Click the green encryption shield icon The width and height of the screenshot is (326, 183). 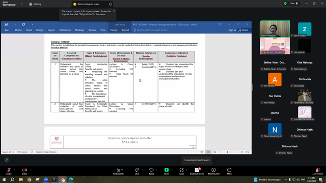click(x=285, y=4)
